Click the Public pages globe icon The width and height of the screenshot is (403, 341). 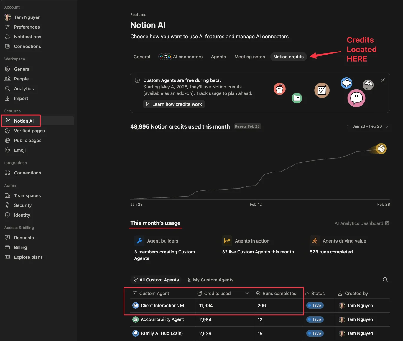point(7,140)
